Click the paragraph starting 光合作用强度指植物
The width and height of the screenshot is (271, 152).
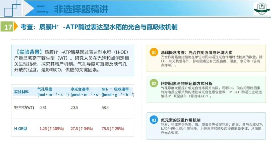(212, 61)
